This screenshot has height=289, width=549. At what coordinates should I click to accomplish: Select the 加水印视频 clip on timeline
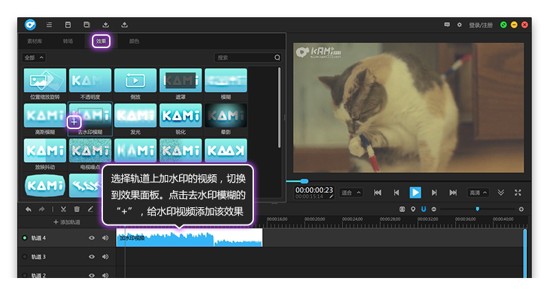tap(189, 238)
